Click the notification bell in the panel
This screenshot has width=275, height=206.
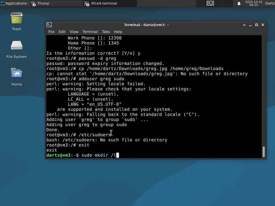coord(239,3)
